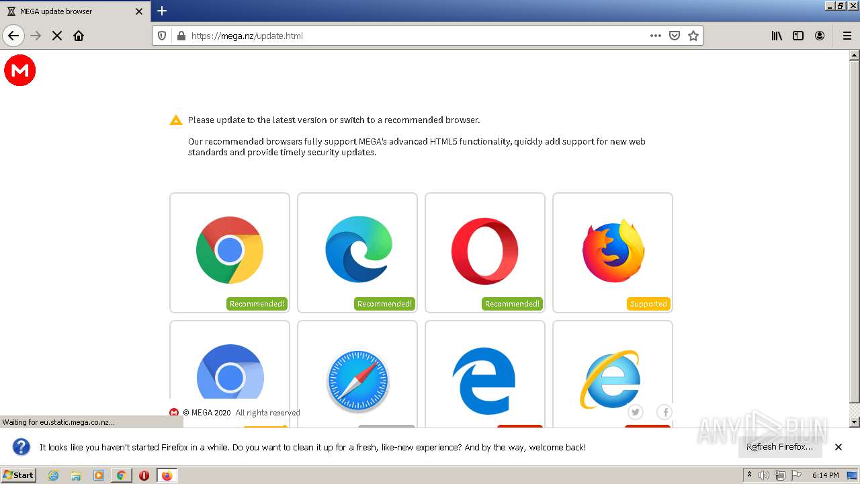The height and width of the screenshot is (484, 860).
Task: Choose the Opera browser card
Action: 485,253
